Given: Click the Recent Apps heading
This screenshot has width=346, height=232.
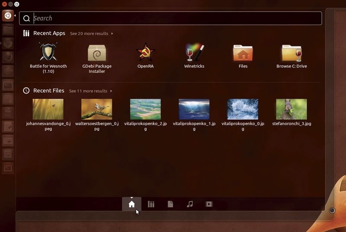Looking at the screenshot, I should 49,33.
